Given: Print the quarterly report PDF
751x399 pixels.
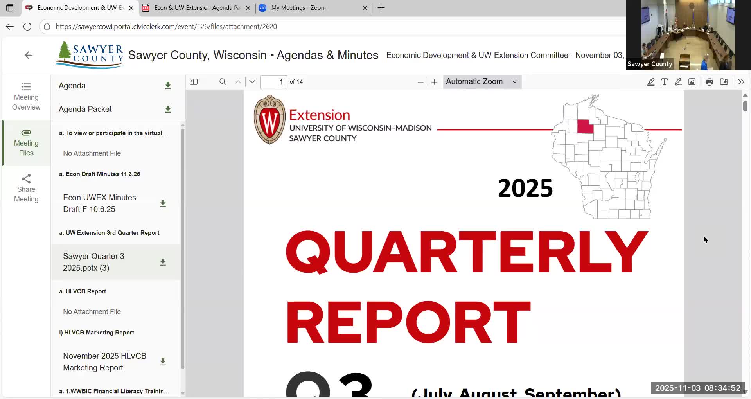Looking at the screenshot, I should (x=710, y=82).
